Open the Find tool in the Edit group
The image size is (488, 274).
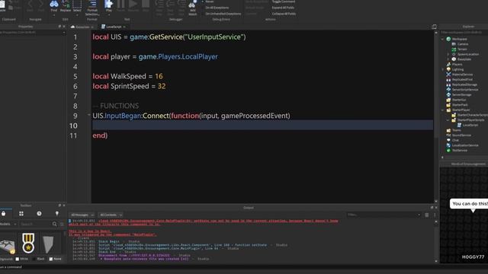(x=54, y=6)
